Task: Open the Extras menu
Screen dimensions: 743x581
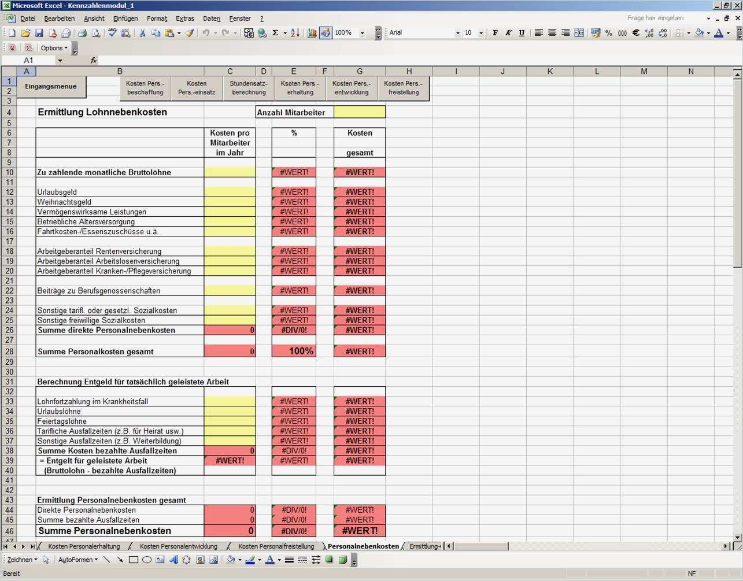Action: (x=185, y=18)
